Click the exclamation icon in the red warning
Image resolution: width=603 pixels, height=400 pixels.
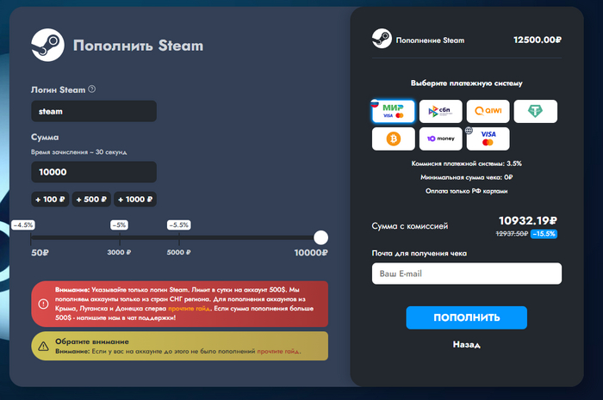[x=43, y=304]
